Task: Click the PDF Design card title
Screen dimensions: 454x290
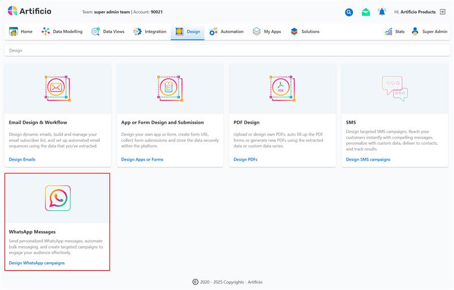Action: (x=246, y=123)
